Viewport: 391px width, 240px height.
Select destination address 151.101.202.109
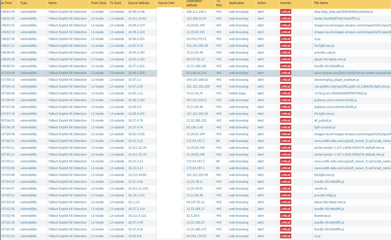(x=198, y=87)
